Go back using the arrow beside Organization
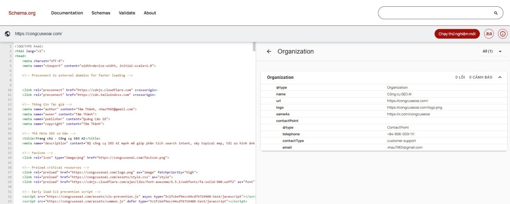This screenshot has width=510, height=204. coord(269,51)
